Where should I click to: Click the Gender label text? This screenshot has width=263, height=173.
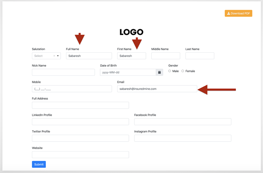click(x=173, y=65)
